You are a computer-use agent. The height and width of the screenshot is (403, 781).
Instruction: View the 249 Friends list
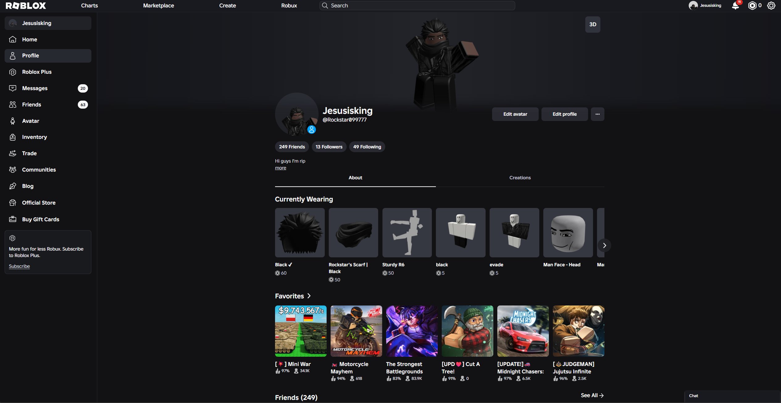[292, 147]
